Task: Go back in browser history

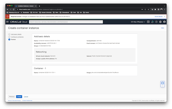Action: tap(8, 9)
